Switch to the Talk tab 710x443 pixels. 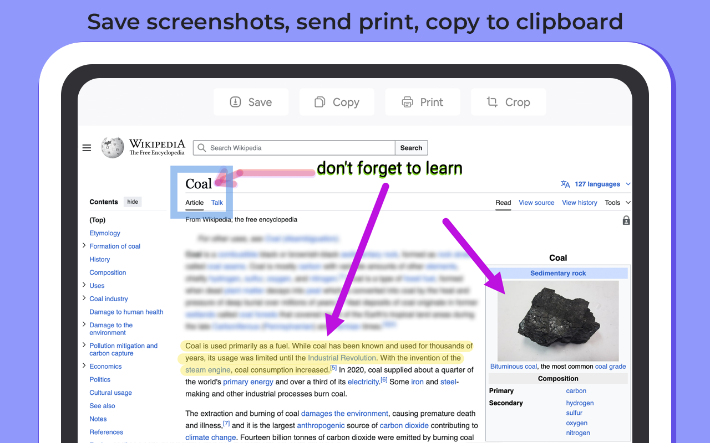217,203
